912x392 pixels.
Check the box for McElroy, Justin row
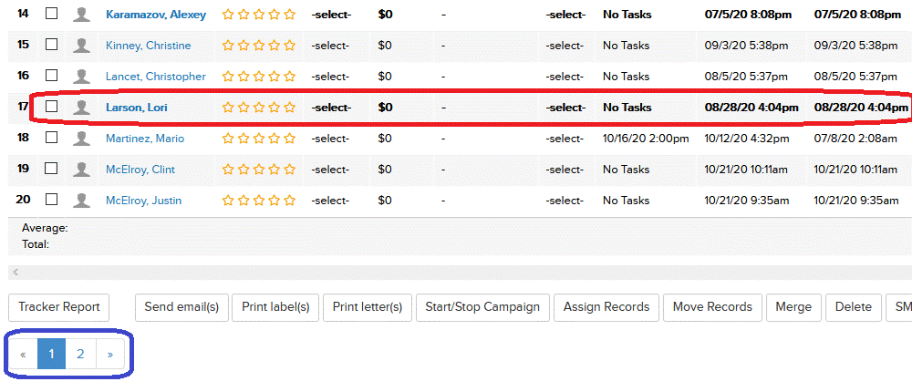click(52, 199)
